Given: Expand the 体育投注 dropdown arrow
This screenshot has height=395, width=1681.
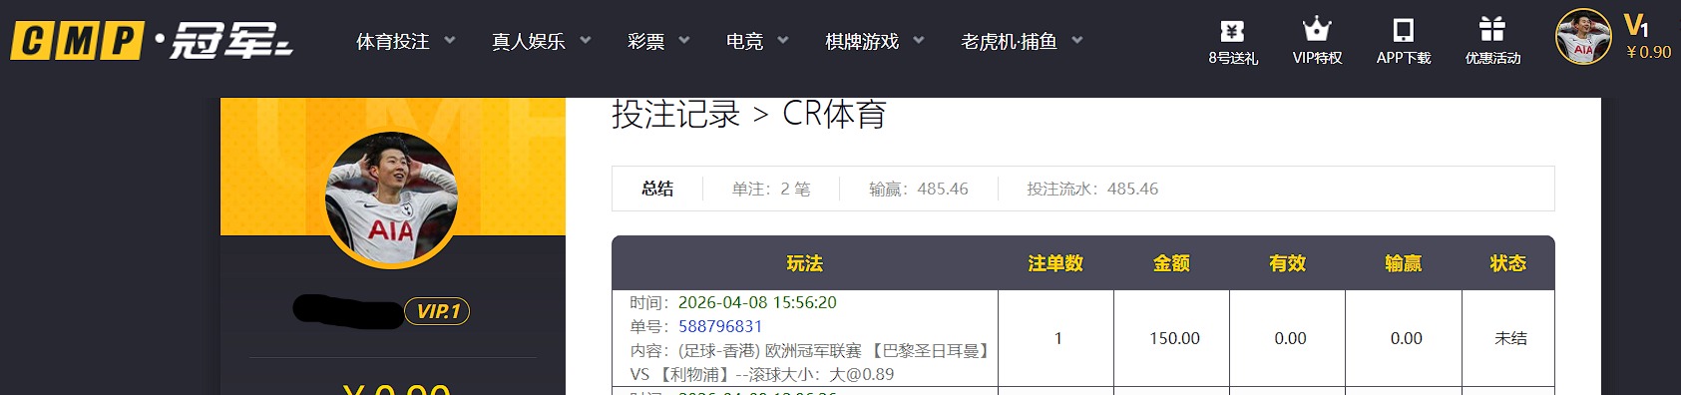Looking at the screenshot, I should coord(450,40).
